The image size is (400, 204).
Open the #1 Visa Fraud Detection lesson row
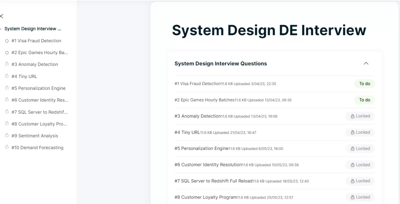198,84
